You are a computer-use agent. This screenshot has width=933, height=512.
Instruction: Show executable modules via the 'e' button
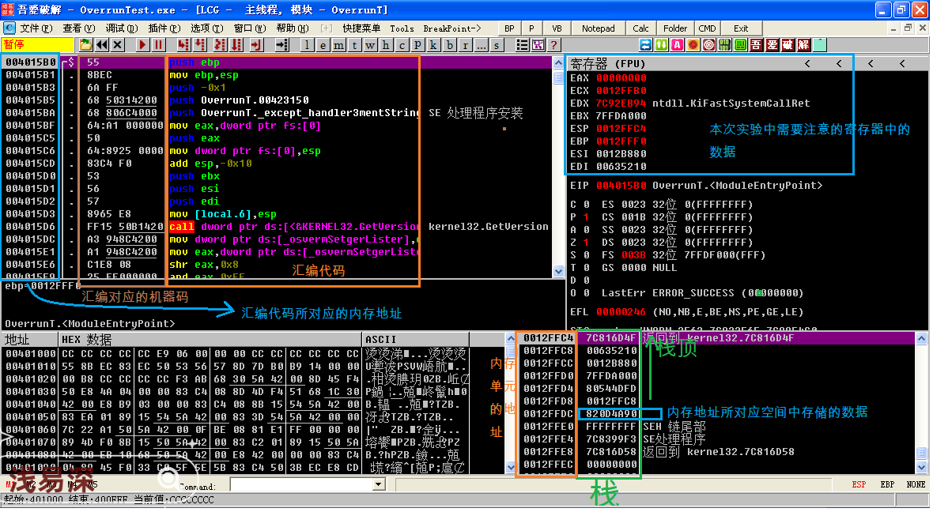(323, 44)
